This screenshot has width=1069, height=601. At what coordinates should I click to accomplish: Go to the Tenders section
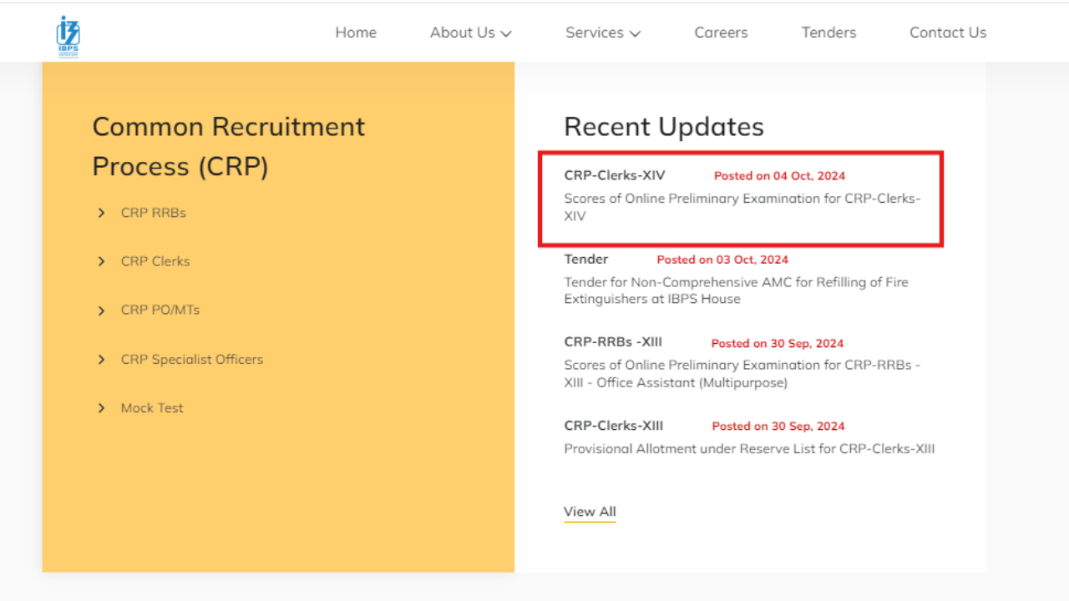tap(828, 33)
